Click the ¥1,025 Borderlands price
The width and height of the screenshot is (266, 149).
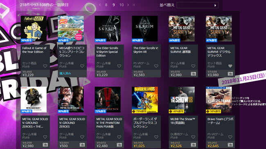pyautogui.click(x=139, y=146)
